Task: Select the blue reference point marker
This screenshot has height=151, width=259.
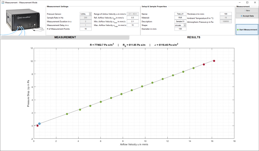Action: coord(39,124)
